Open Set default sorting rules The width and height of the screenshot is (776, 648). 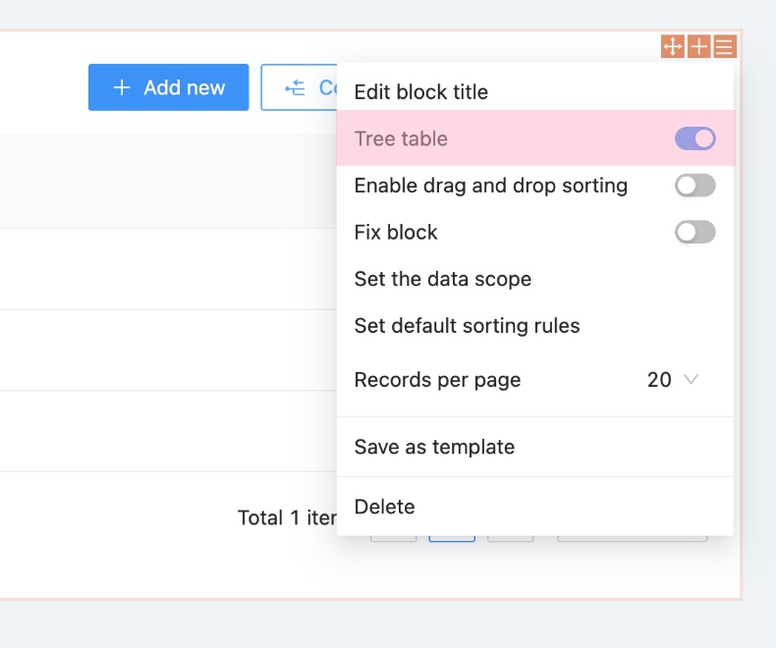click(x=467, y=326)
